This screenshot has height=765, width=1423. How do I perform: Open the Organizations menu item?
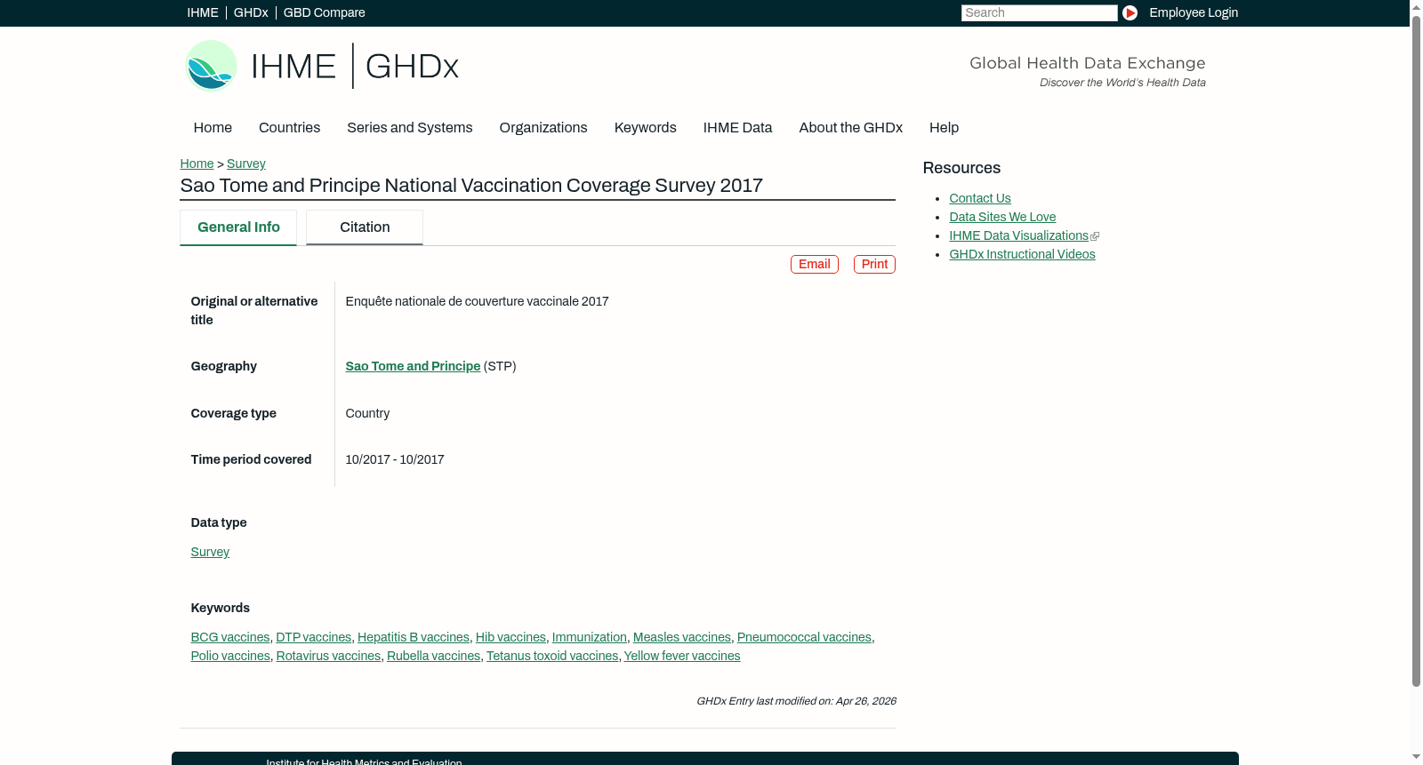click(543, 128)
